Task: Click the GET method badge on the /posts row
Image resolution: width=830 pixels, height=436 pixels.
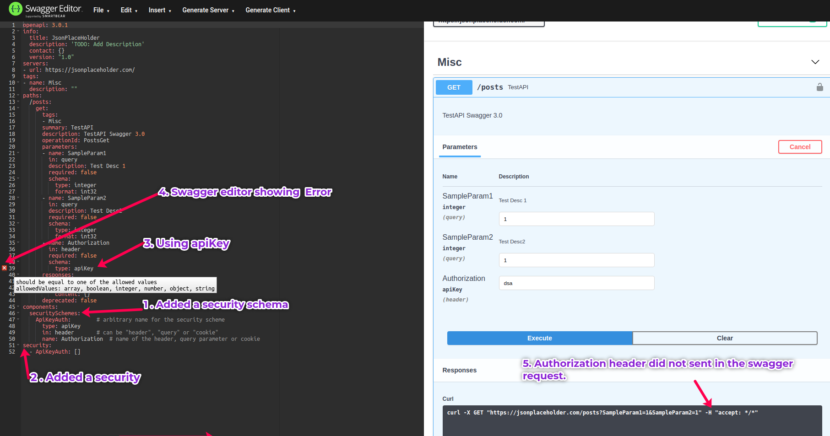Action: [x=454, y=87]
